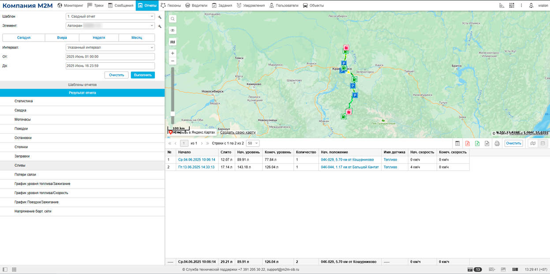Image resolution: width=550 pixels, height=274 pixels.
Task: Open the image icon in status bar
Action: coord(503,270)
